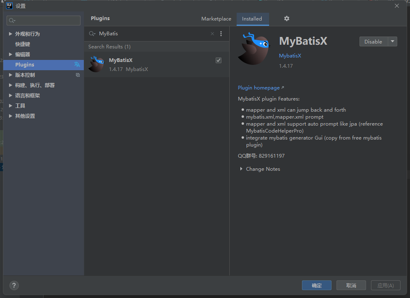The image size is (410, 298).
Task: Cancel with the 取消 button
Action: pos(351,285)
